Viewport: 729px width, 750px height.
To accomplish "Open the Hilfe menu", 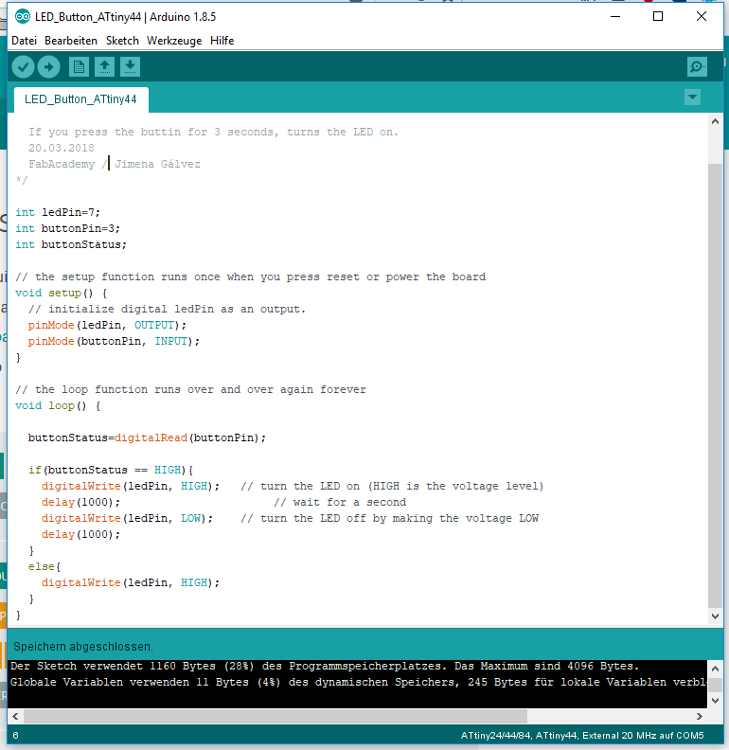I will [x=222, y=41].
